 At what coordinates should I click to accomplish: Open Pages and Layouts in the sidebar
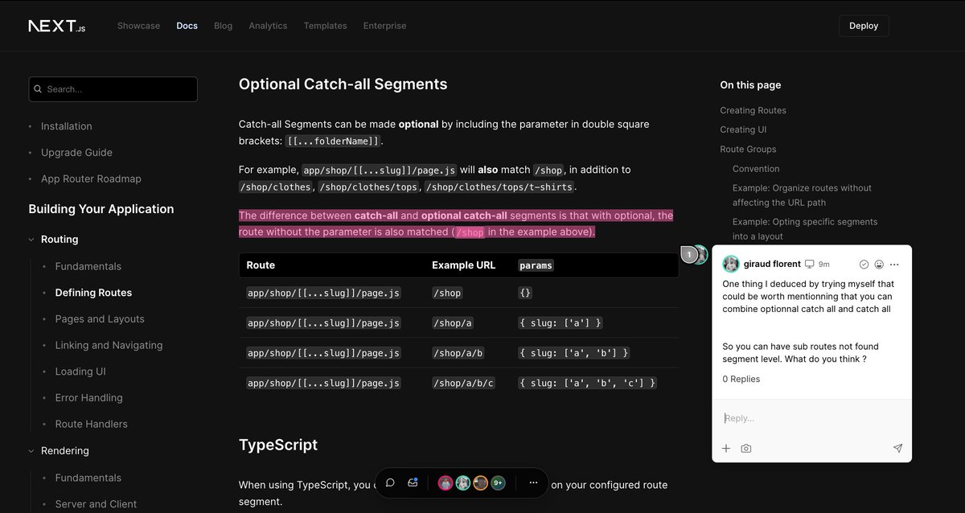click(x=100, y=319)
